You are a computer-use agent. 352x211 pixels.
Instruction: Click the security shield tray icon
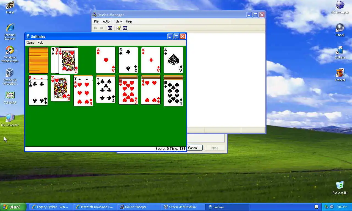(327, 207)
